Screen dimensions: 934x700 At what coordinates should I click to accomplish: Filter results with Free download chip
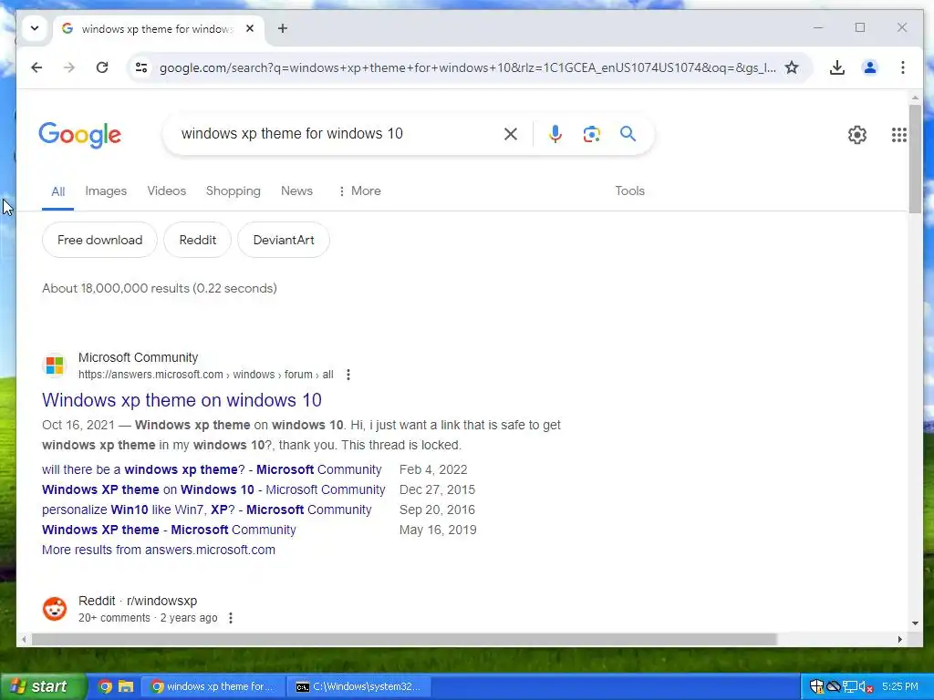tap(100, 240)
